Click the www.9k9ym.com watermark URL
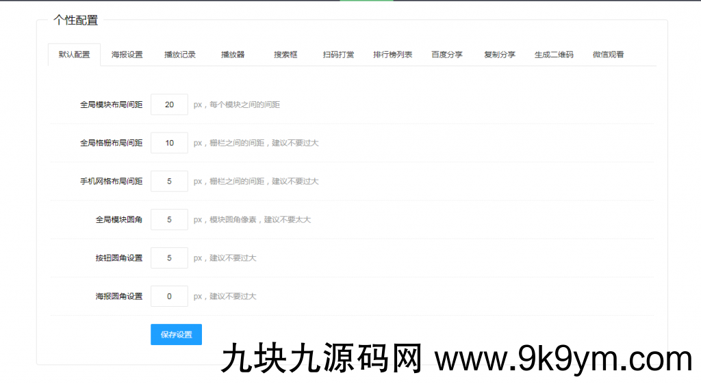The width and height of the screenshot is (701, 384). (563, 359)
